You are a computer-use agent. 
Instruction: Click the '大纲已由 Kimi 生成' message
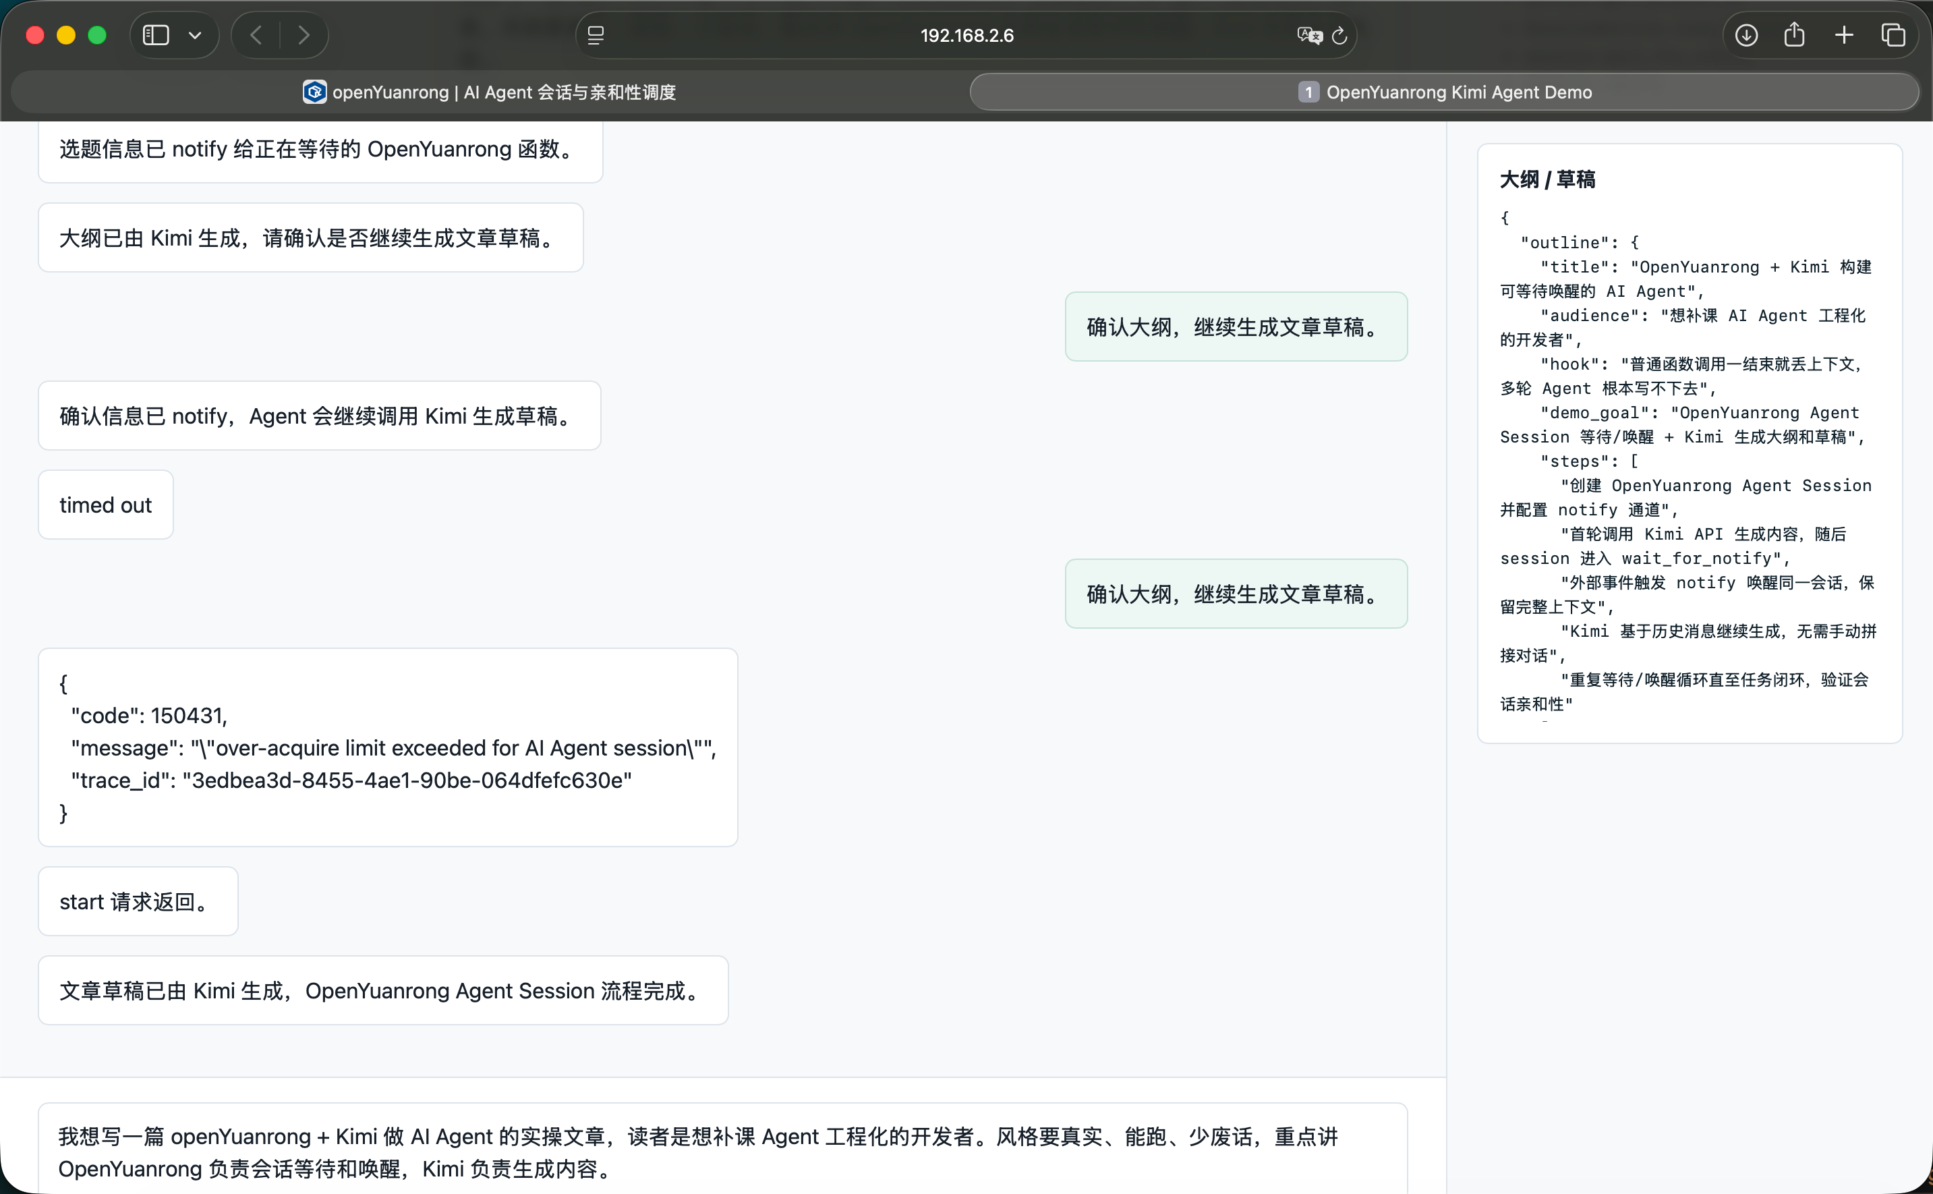click(x=311, y=237)
